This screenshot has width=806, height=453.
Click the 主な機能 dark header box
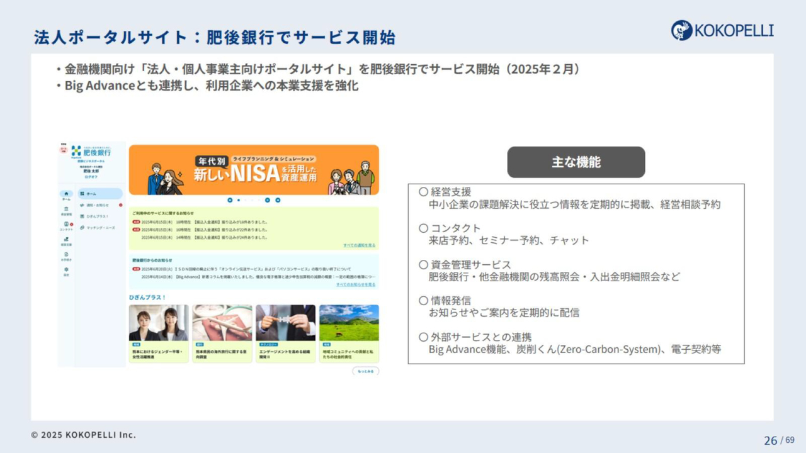(576, 162)
